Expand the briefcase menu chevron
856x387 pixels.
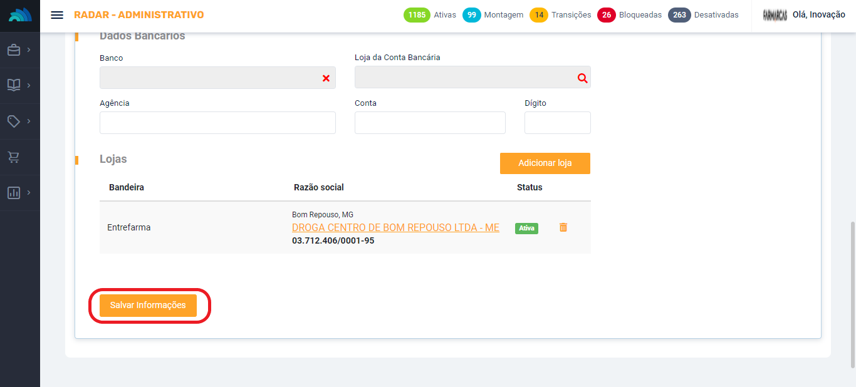point(29,49)
